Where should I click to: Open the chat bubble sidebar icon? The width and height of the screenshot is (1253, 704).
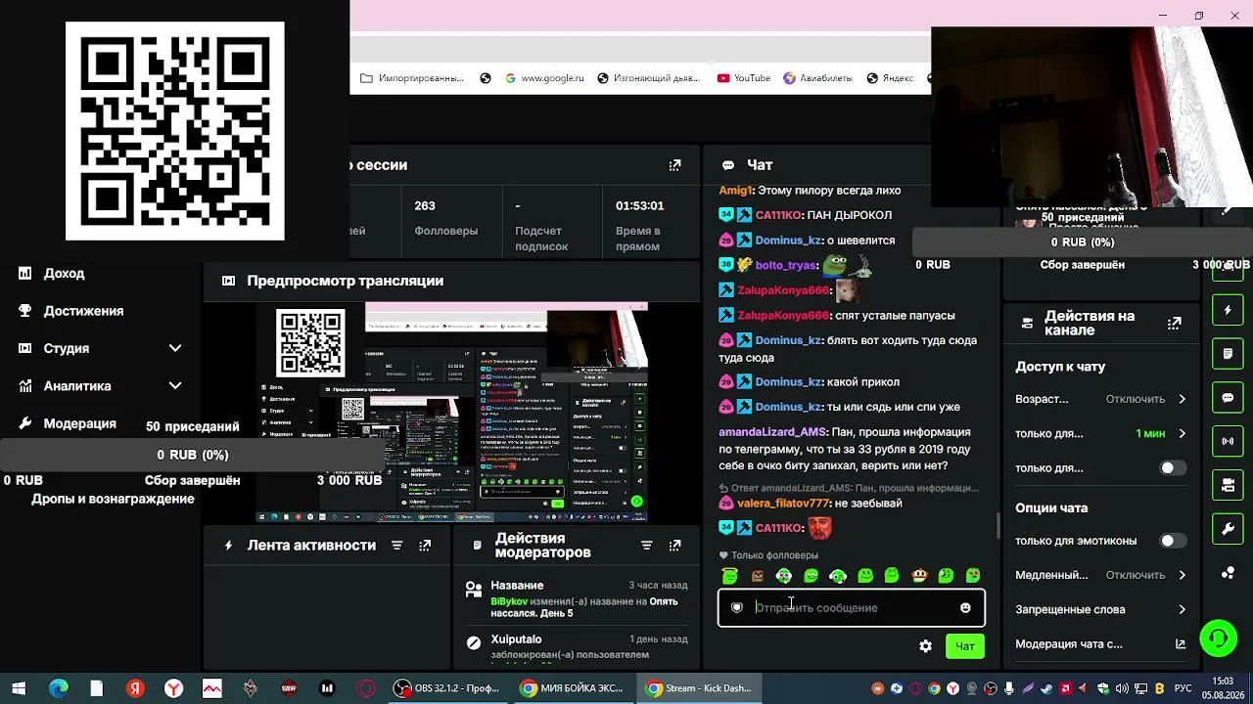(1228, 398)
